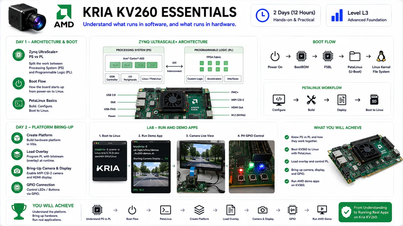Screen dimensions: 403x226
Task: Click the Load Overlay layers icon under Day 2
Action: point(17,154)
